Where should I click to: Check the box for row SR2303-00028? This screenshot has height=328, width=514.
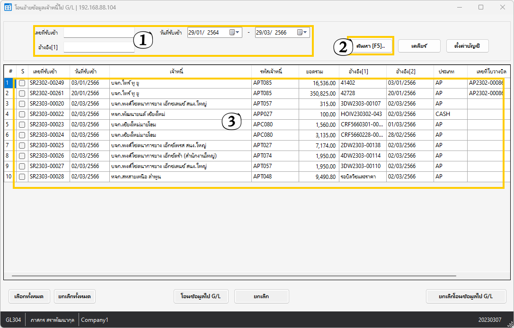[22, 177]
